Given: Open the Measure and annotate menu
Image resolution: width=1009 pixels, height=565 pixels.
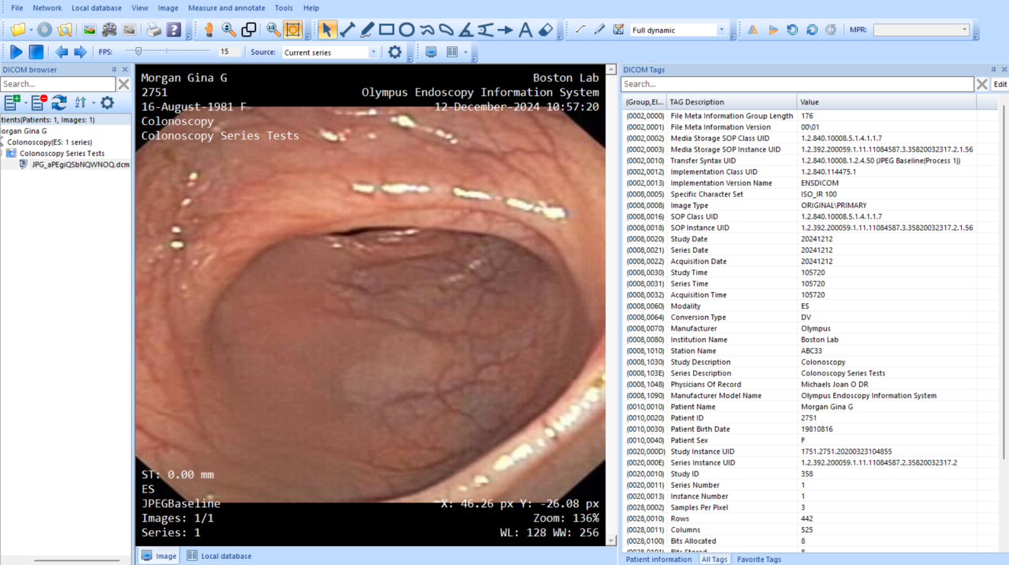Looking at the screenshot, I should click(226, 8).
